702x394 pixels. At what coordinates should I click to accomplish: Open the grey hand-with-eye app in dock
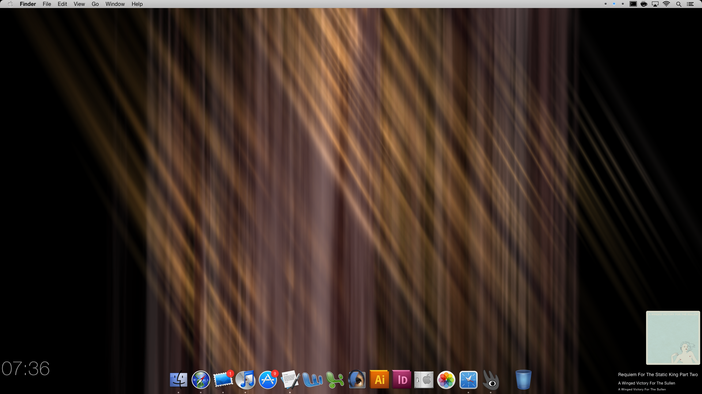(x=491, y=380)
